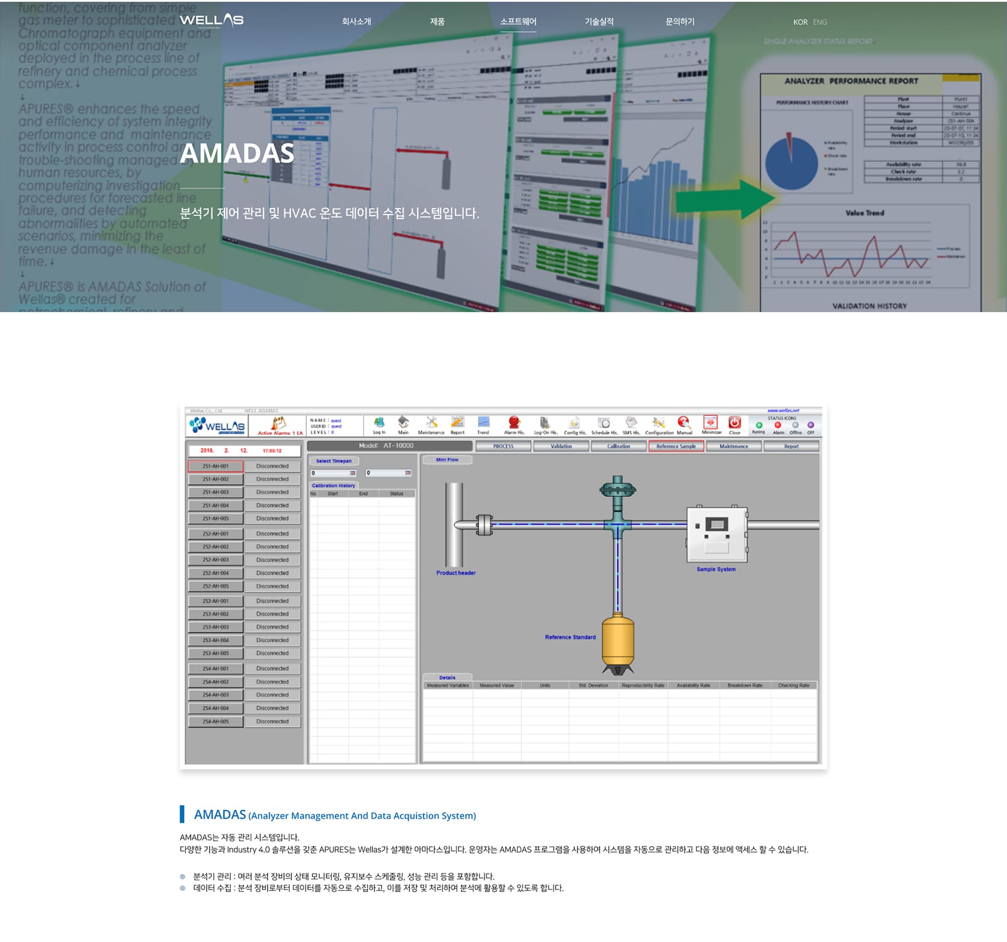Open the Config His. icon
Image resolution: width=1007 pixels, height=942 pixels.
pos(574,422)
